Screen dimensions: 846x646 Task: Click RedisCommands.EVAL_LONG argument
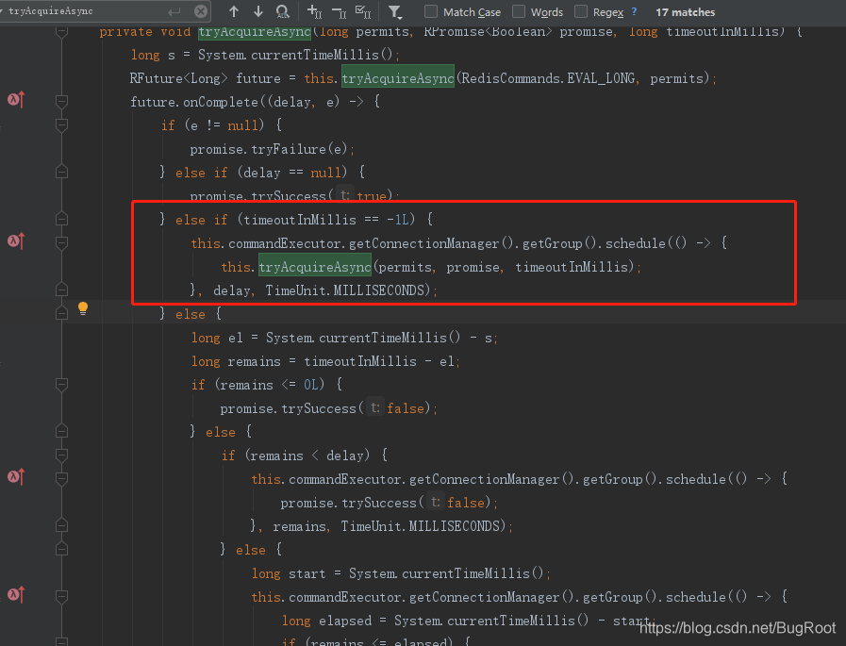click(548, 78)
